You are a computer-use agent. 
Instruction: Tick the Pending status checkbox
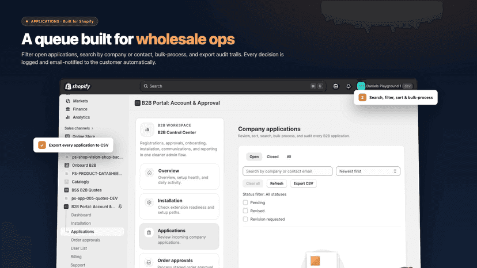245,202
